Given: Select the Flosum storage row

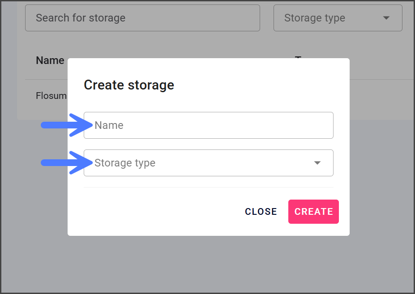Looking at the screenshot, I should click(51, 96).
